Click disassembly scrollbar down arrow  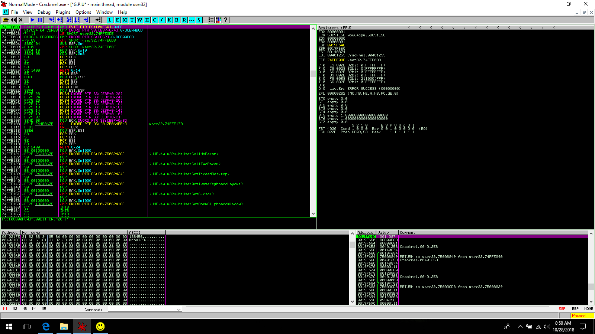pos(313,214)
